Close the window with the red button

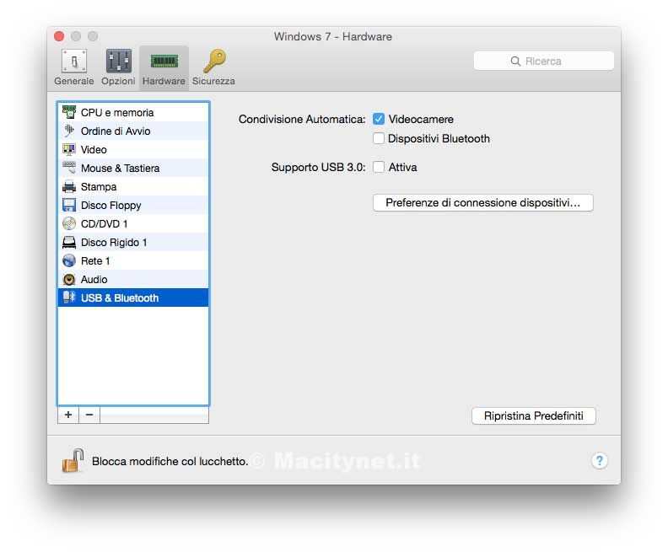[x=59, y=36]
